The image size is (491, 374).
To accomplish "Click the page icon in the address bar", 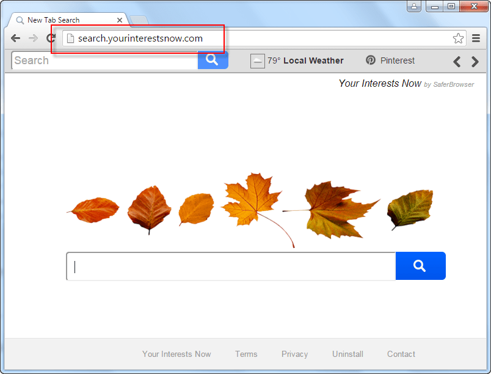I will [70, 38].
